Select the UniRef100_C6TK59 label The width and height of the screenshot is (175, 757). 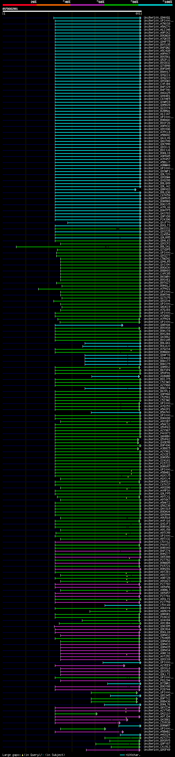(157, 196)
